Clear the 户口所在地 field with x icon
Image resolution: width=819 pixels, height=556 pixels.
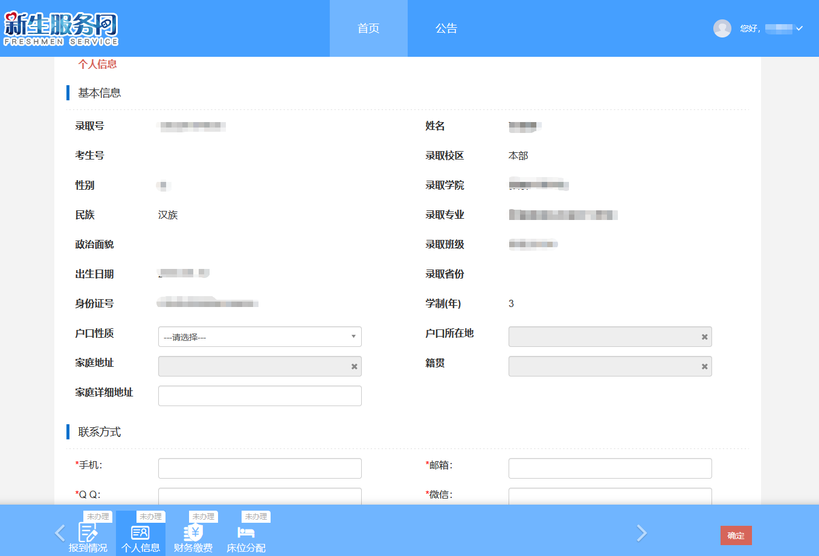[704, 337]
